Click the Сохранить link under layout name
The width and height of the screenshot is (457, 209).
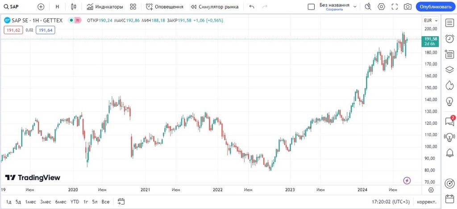[x=334, y=9]
